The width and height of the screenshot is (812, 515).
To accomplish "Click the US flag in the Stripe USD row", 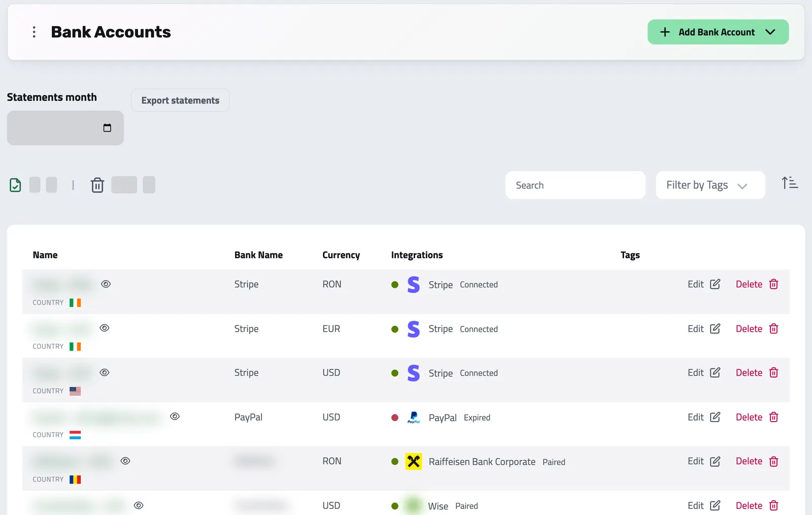I will 75,391.
